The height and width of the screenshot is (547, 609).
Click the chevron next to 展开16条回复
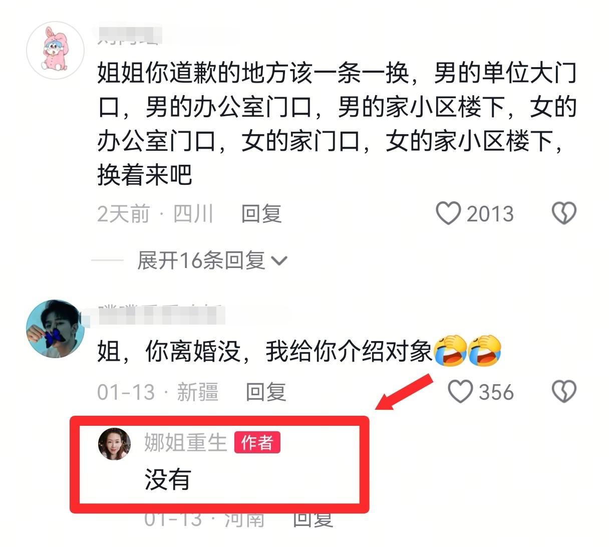point(279,261)
